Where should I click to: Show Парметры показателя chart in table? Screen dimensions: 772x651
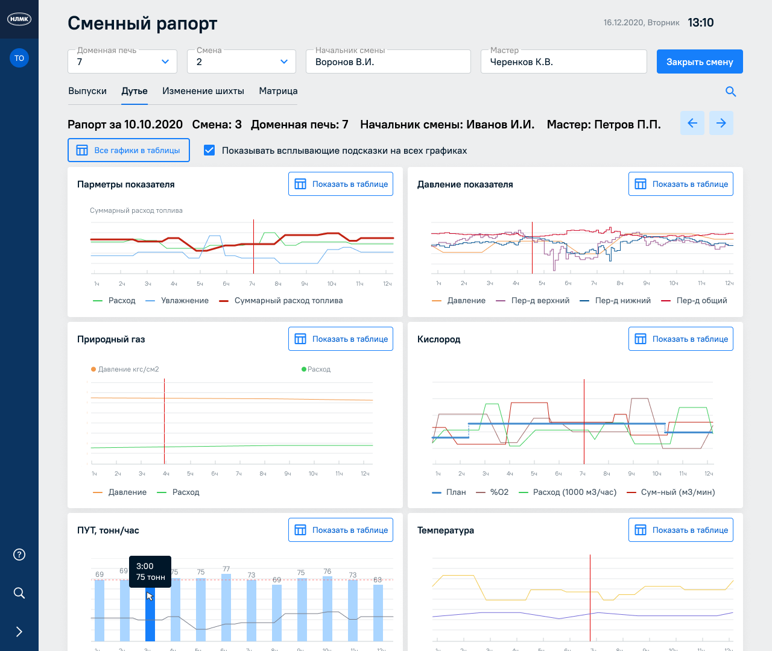[341, 184]
